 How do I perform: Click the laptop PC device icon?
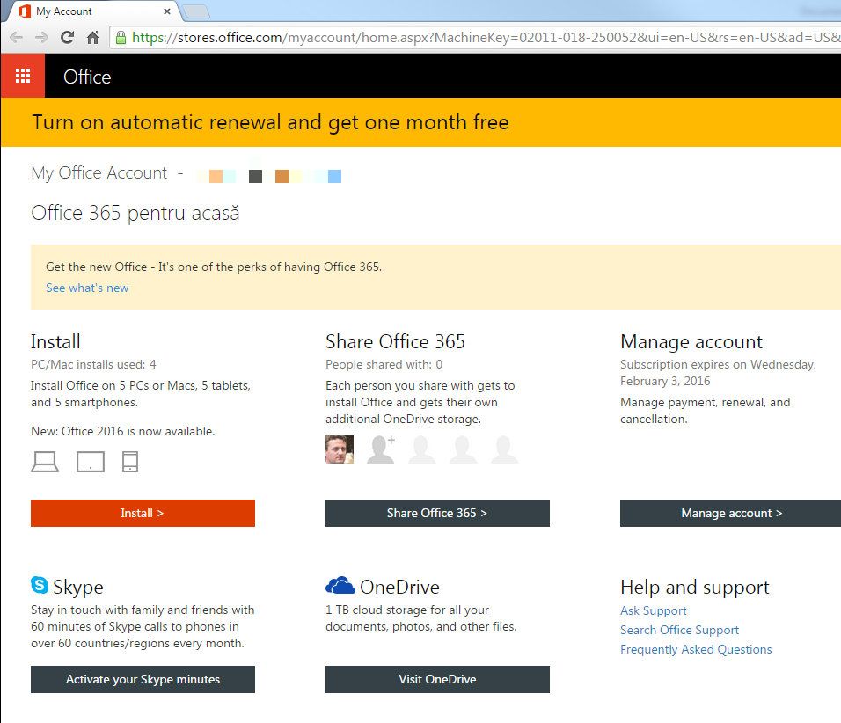click(45, 462)
